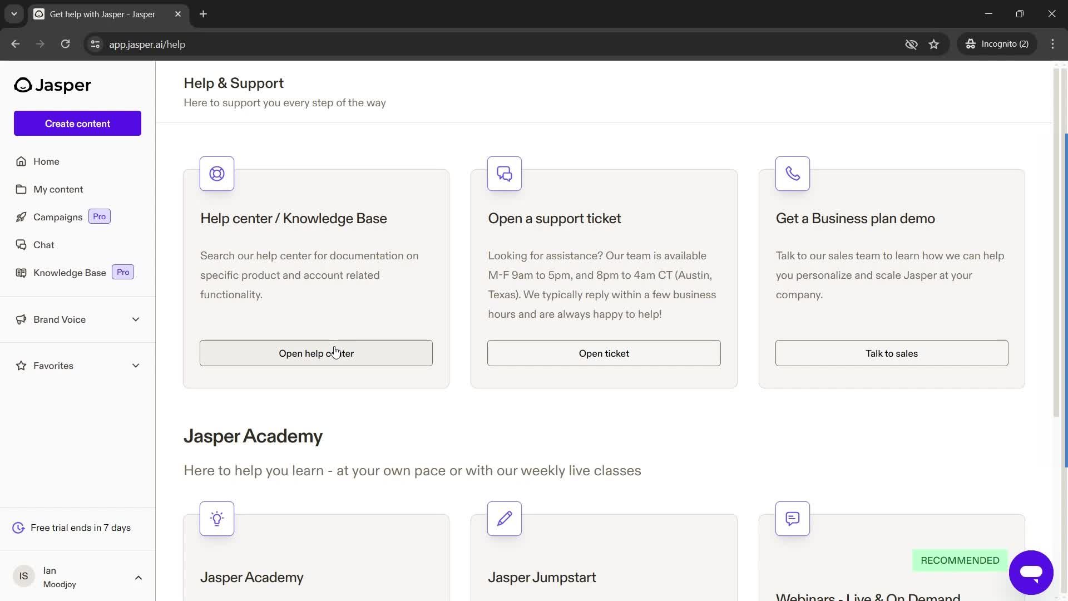Click the Home sidebar icon

click(x=20, y=161)
